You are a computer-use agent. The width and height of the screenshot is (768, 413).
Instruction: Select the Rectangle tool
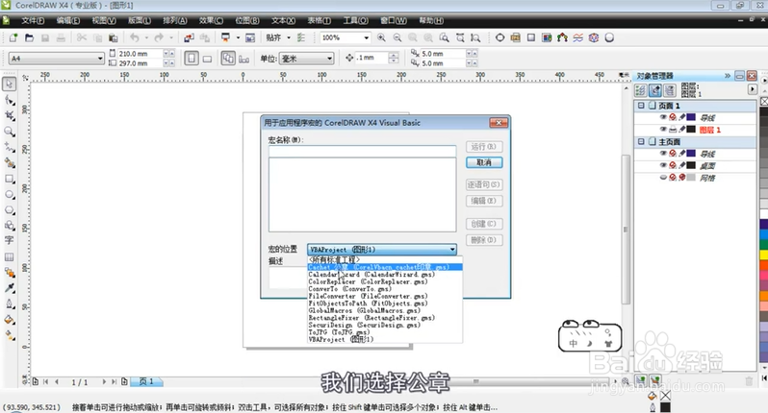click(x=10, y=179)
